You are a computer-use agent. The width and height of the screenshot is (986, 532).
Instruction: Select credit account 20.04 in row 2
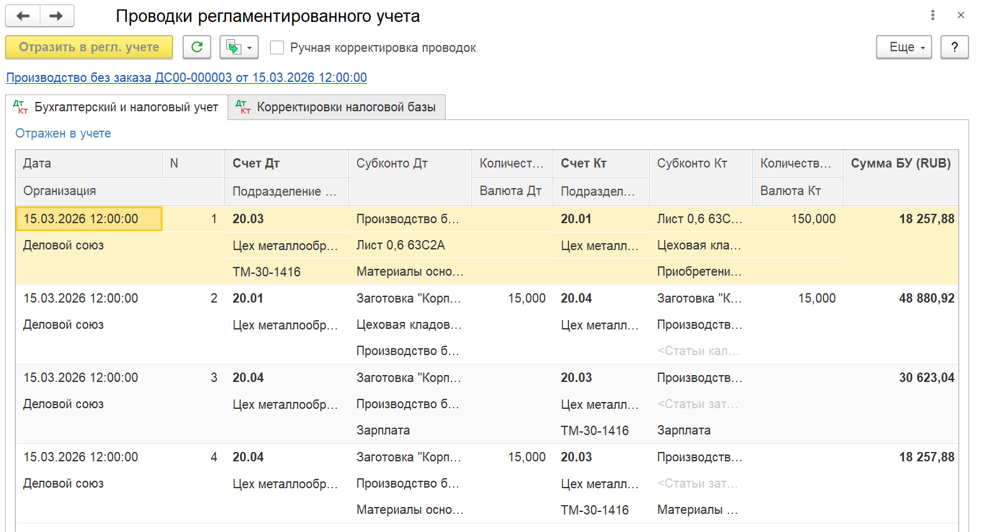click(x=601, y=298)
